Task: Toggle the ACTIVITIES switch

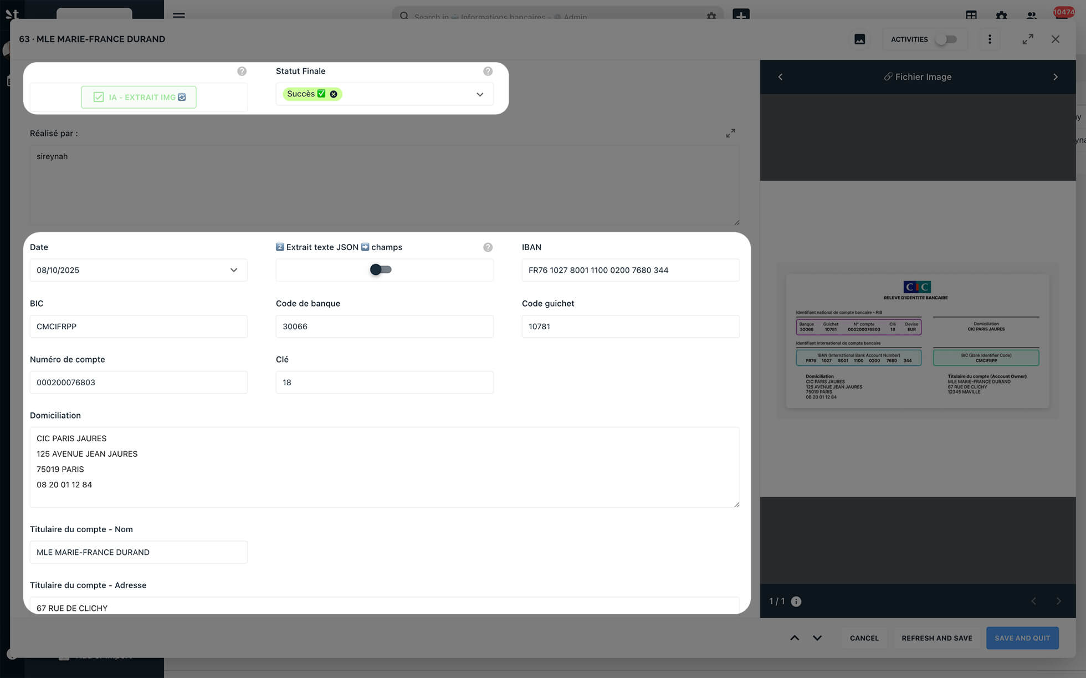Action: point(946,39)
